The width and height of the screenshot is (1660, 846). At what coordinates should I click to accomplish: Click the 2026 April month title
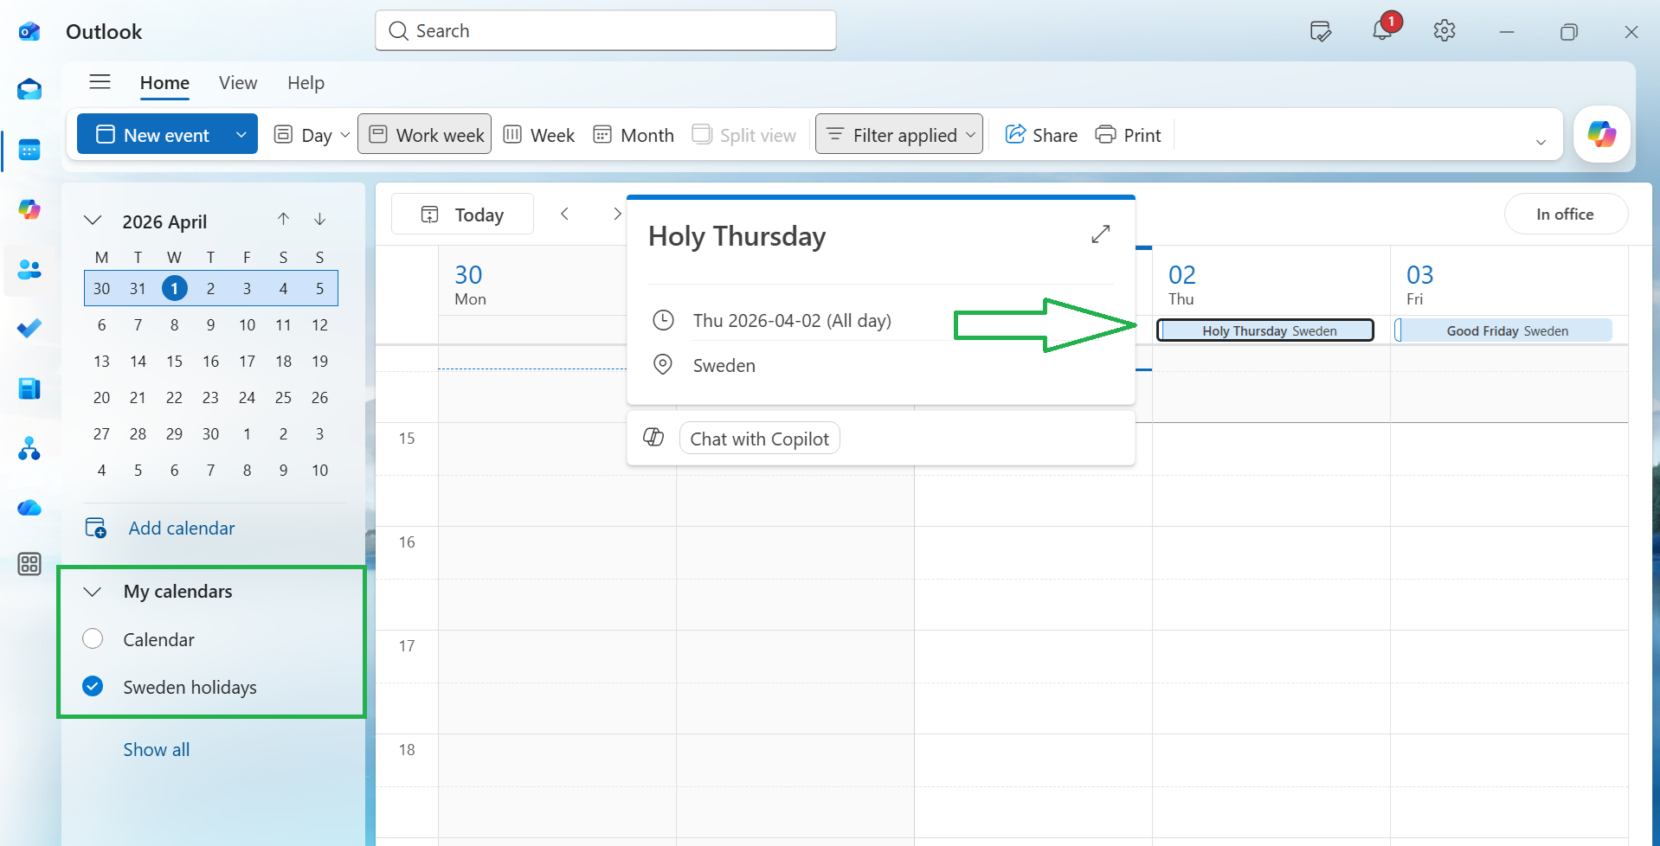coord(164,221)
